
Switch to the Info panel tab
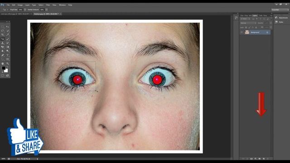(250, 15)
